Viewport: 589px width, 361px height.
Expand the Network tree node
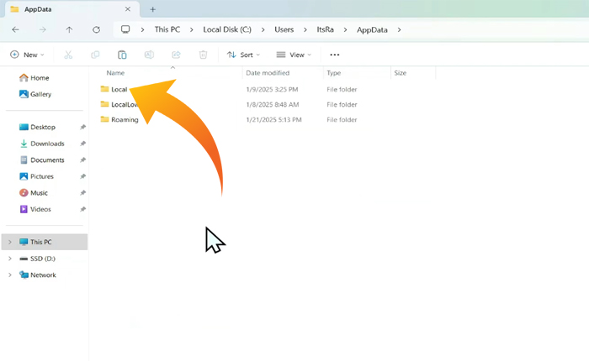tap(9, 275)
